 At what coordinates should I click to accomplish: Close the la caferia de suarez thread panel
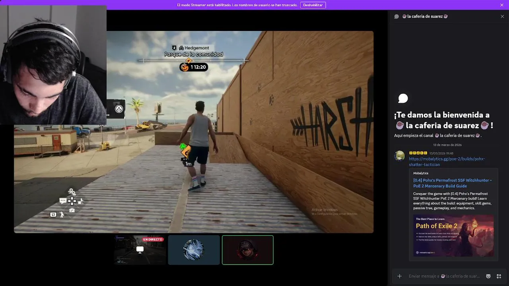pos(502,16)
